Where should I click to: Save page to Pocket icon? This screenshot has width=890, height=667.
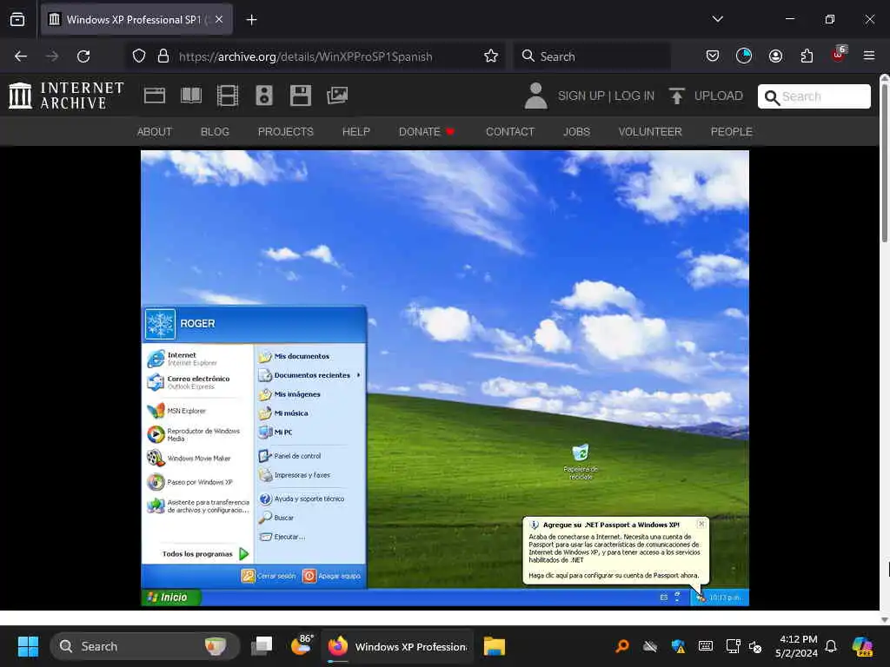[713, 56]
